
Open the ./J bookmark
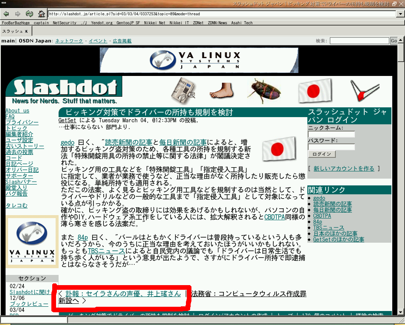(84, 23)
